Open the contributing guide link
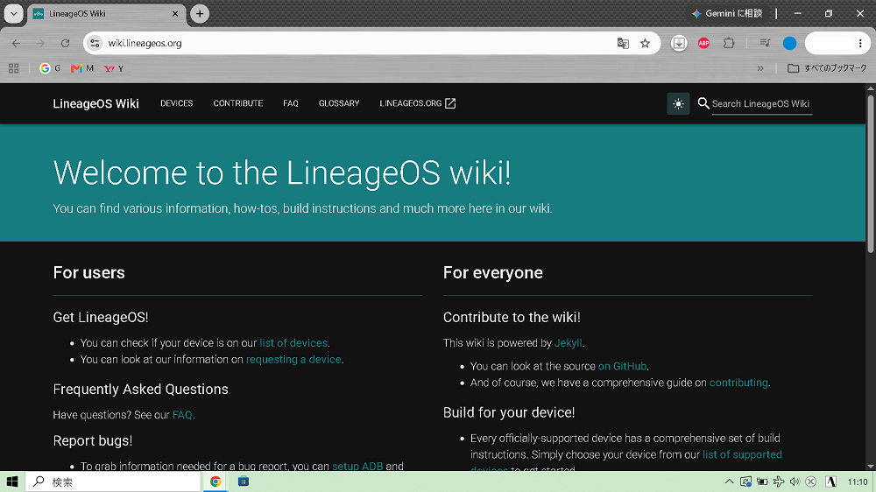Screen dimensions: 876x492 738,383
